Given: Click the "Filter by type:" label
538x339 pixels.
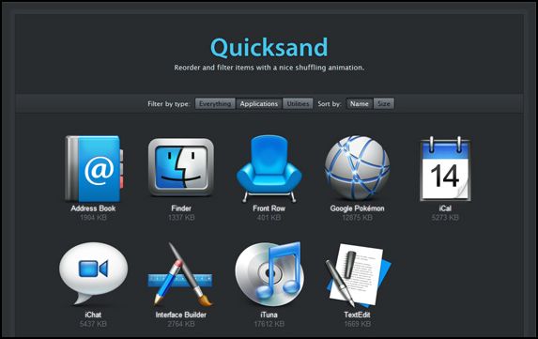Looking at the screenshot, I should point(168,104).
